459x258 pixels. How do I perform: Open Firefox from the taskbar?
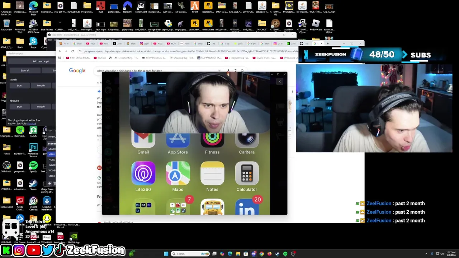point(269,254)
